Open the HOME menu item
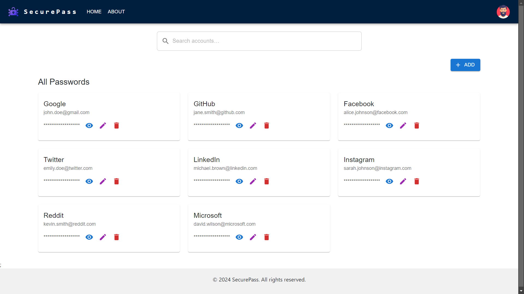The width and height of the screenshot is (524, 294). 94,12
